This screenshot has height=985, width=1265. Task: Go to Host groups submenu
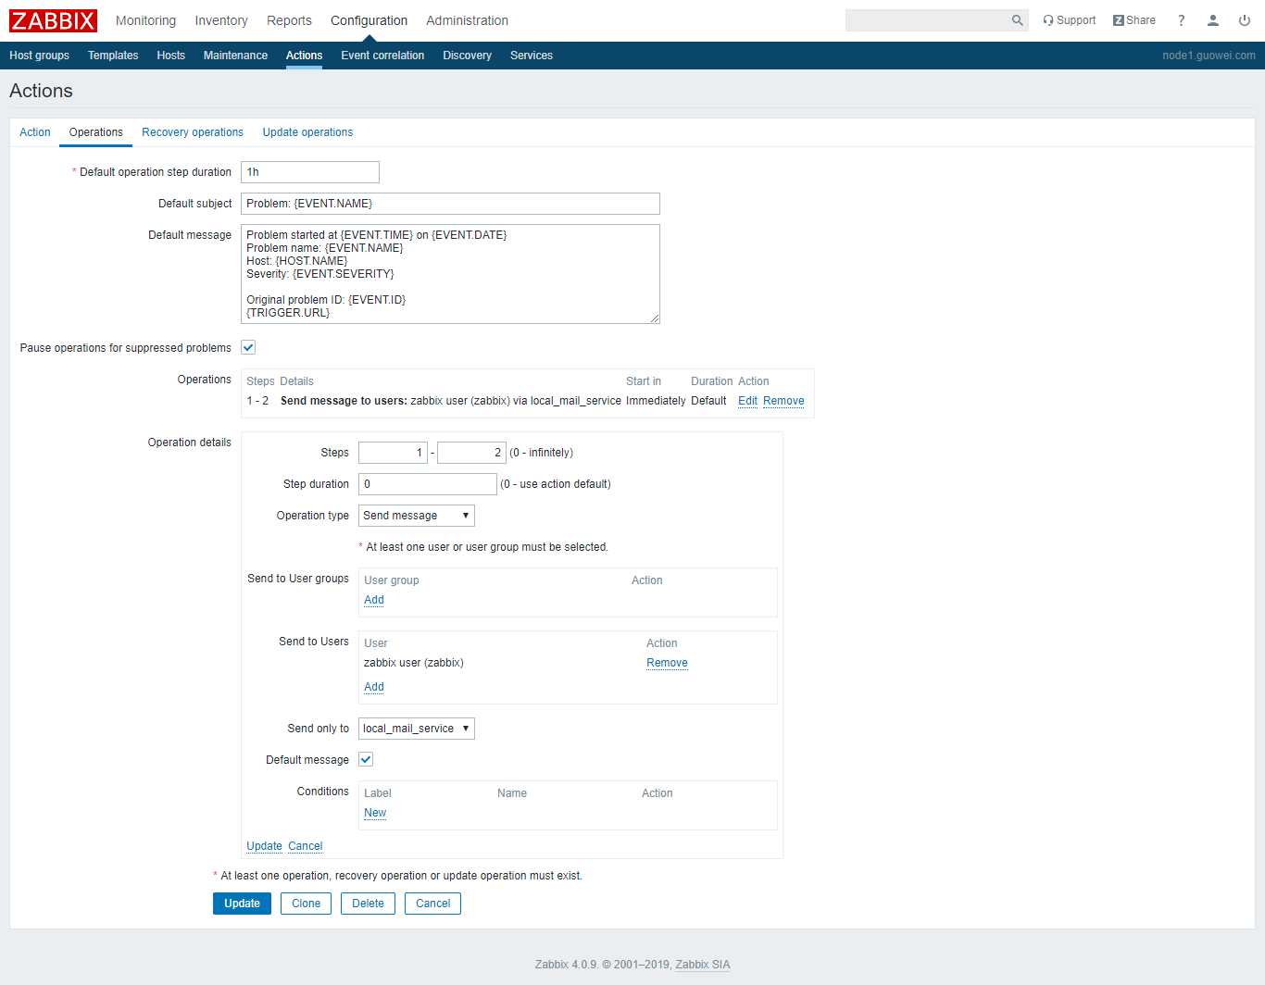coord(39,56)
